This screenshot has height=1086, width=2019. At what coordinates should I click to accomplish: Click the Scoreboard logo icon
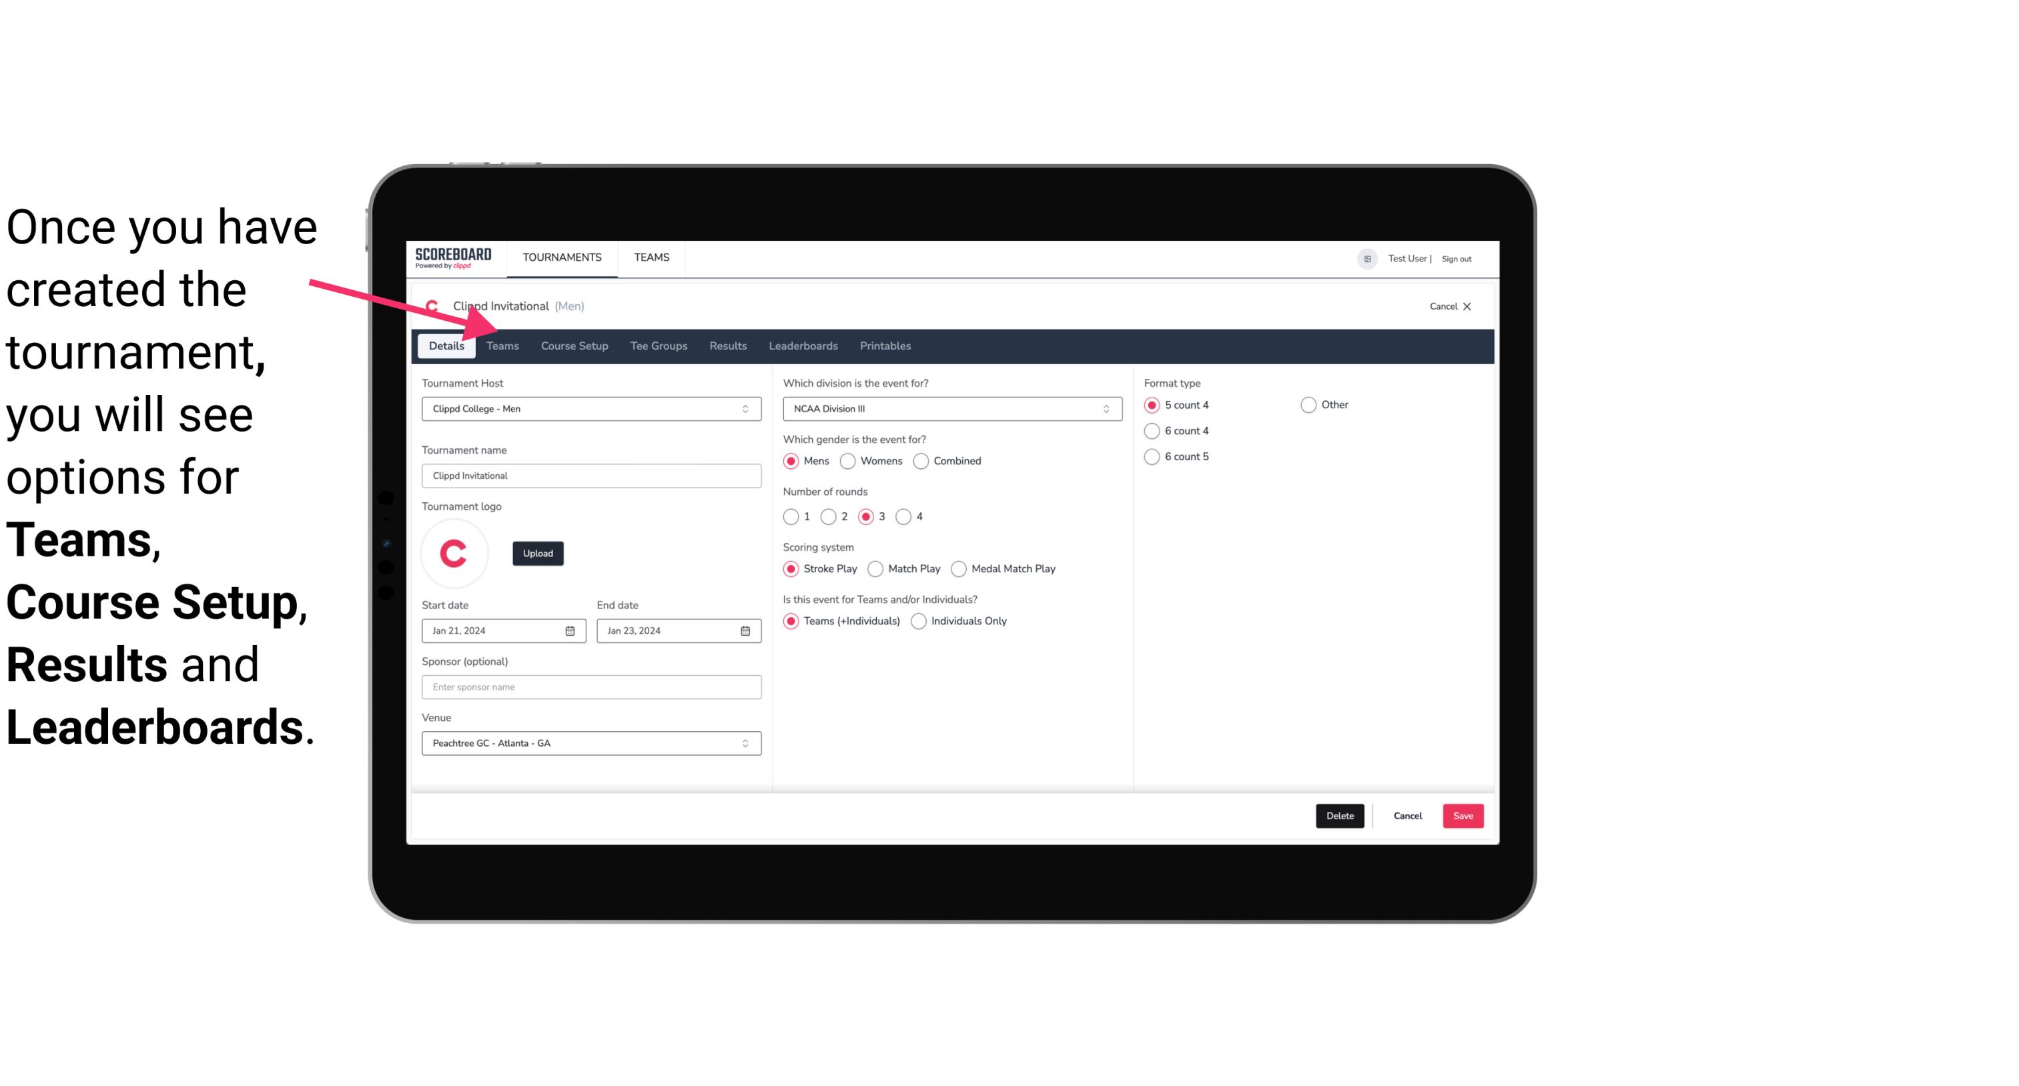pyautogui.click(x=453, y=257)
